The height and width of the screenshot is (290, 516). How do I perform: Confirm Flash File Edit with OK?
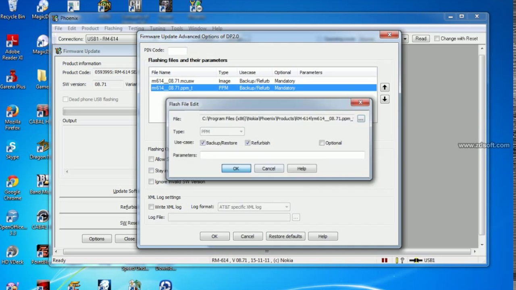tap(236, 169)
